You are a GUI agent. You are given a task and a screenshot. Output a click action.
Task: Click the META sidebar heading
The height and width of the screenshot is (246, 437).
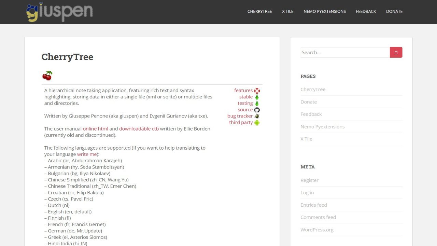[x=308, y=167]
